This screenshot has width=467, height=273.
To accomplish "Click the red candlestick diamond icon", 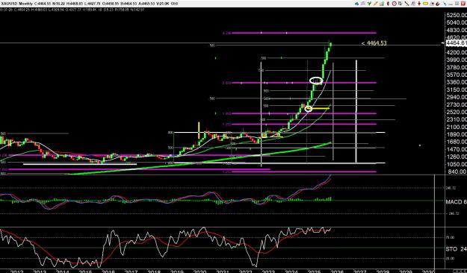I will 388,4.
